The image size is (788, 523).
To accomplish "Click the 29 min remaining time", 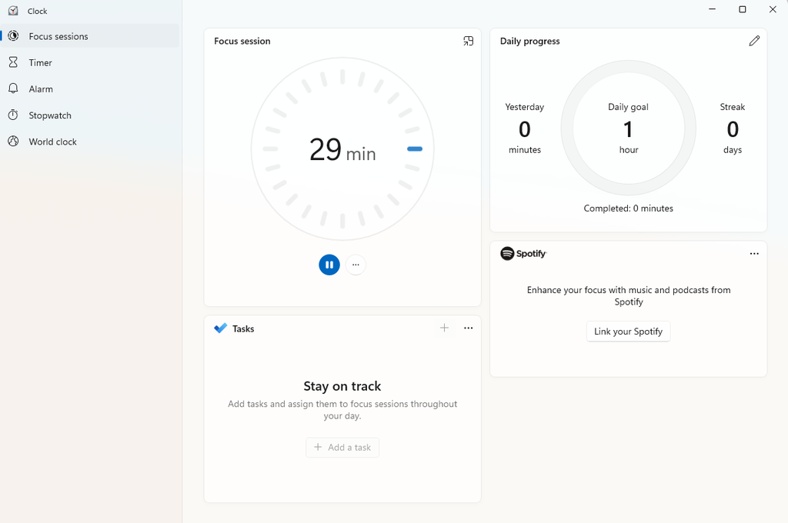I will click(x=342, y=149).
